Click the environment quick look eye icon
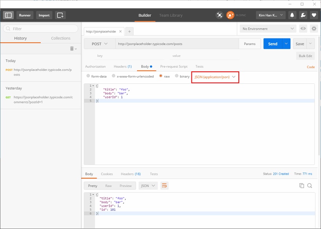 pyautogui.click(x=303, y=29)
